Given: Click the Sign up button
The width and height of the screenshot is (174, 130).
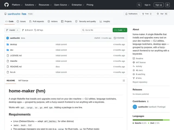Looking at the screenshot, I should (159, 5).
